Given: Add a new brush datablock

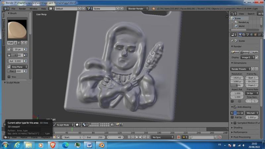Looking at the screenshot, I should 22,43.
